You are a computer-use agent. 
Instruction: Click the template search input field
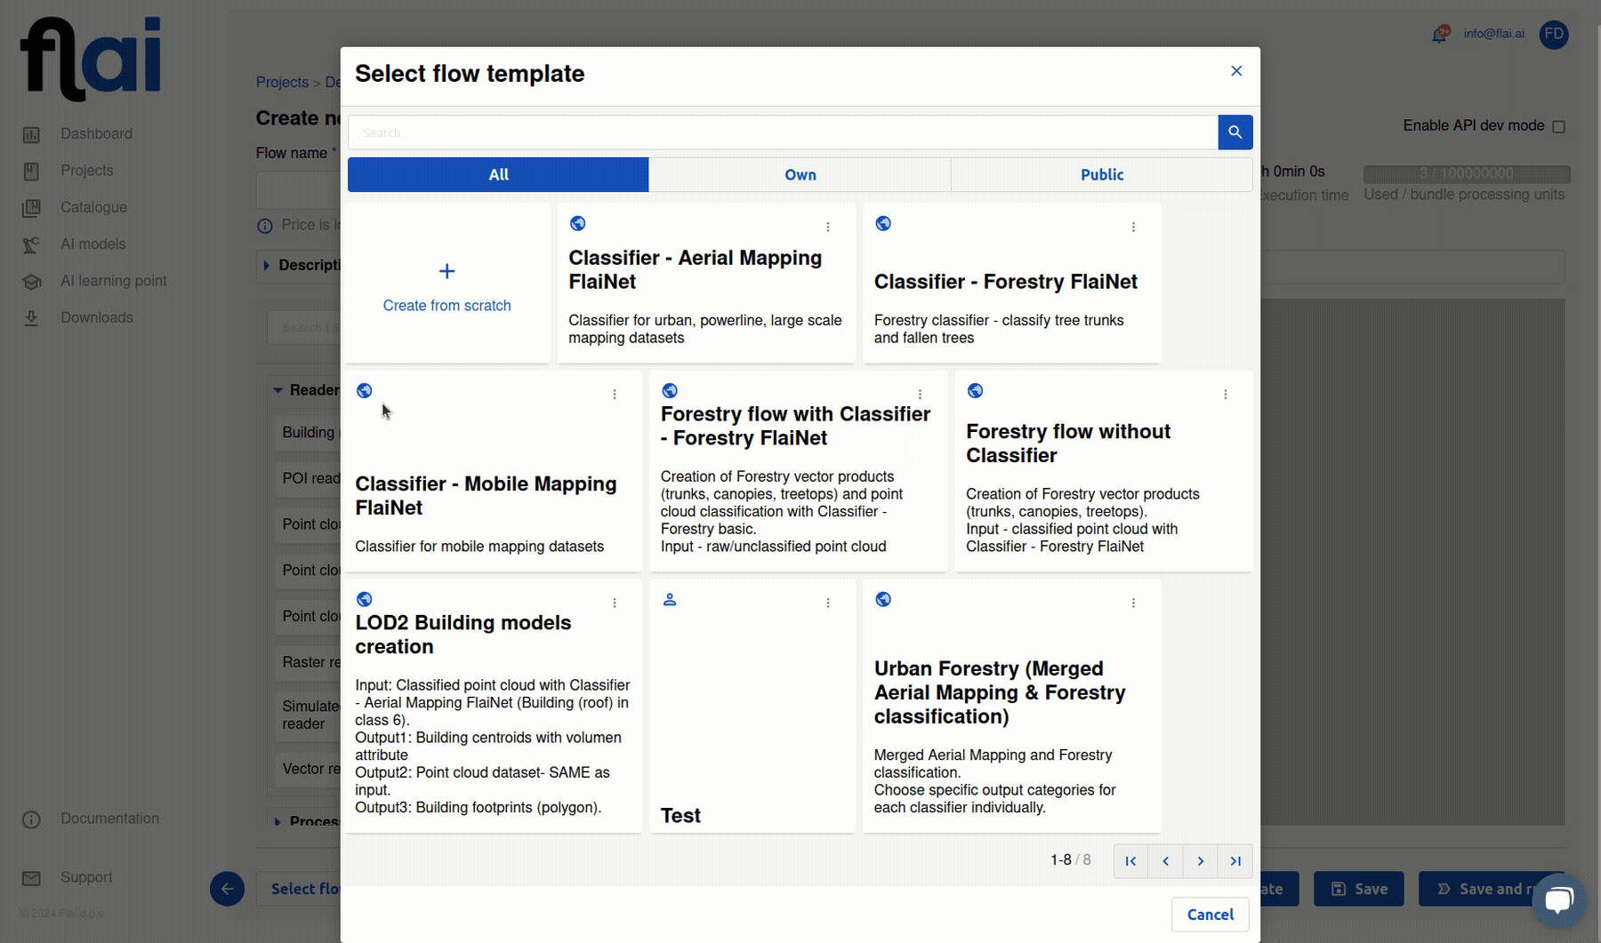click(x=783, y=132)
